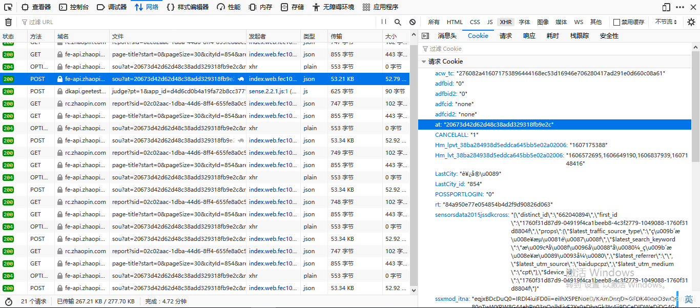The width and height of the screenshot is (700, 308).
Task: Activate the element picker icon
Action: pos(8,7)
